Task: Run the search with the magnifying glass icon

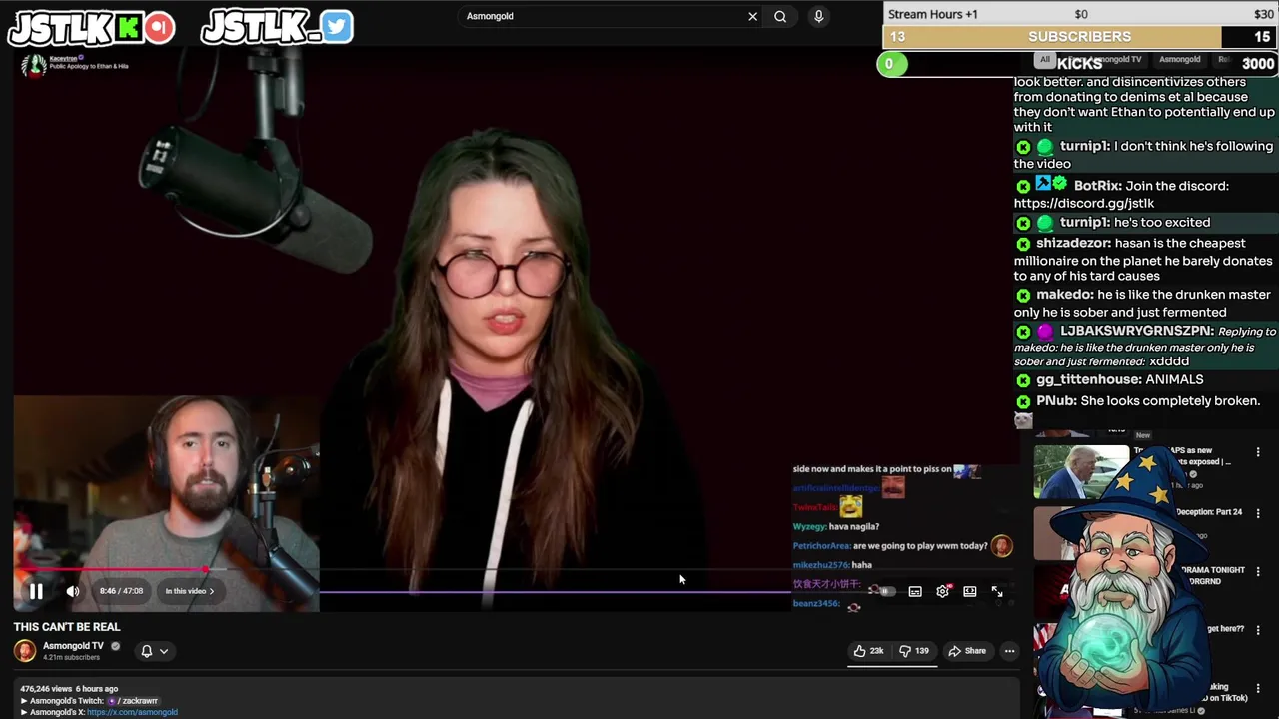Action: (x=780, y=16)
